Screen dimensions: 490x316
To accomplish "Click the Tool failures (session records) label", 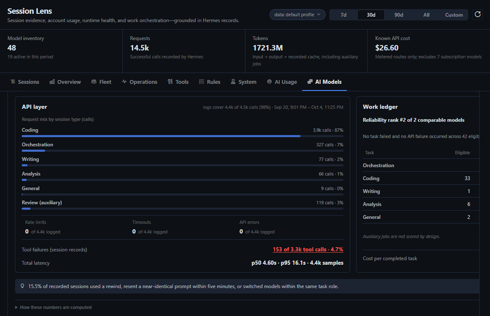I will click(x=54, y=249).
